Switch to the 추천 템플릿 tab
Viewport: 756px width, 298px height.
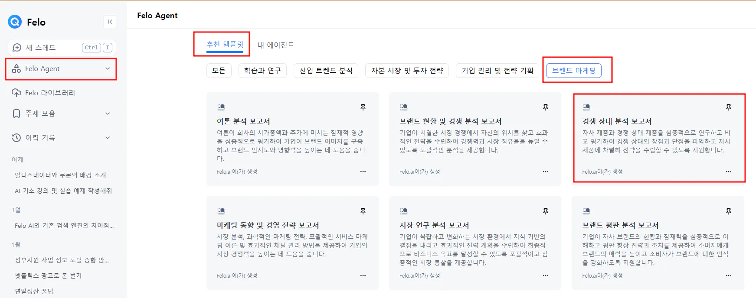[225, 45]
